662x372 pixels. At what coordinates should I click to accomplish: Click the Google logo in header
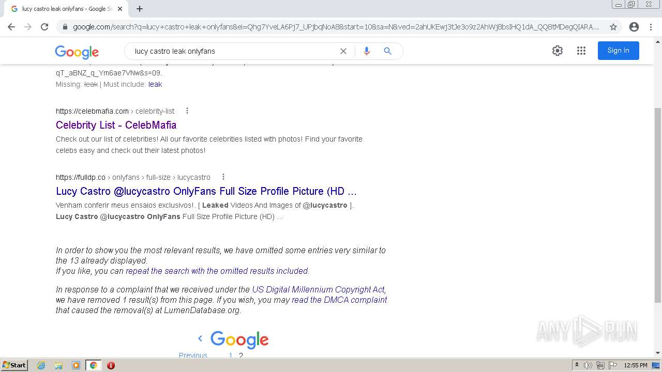[77, 52]
